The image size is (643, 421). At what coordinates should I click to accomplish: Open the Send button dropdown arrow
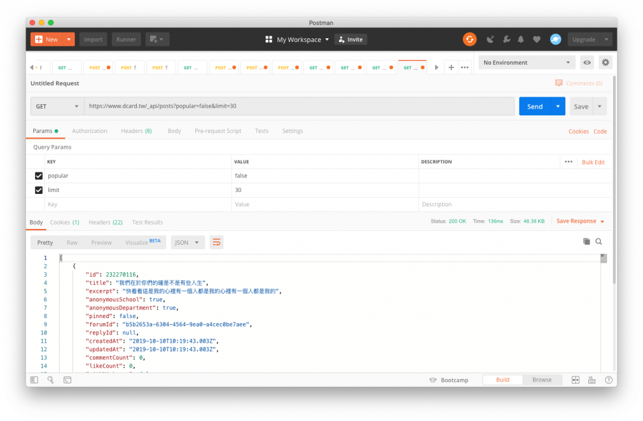558,106
